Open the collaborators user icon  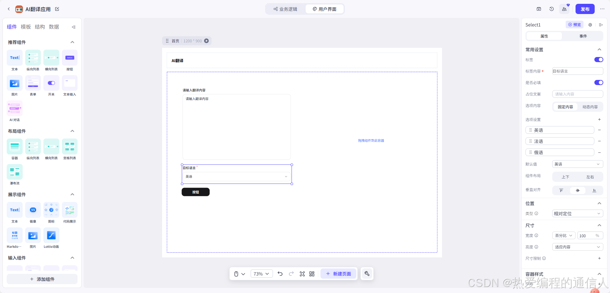coord(564,9)
